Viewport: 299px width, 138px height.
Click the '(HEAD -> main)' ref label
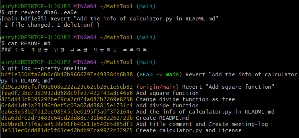pyautogui.click(x=159, y=74)
